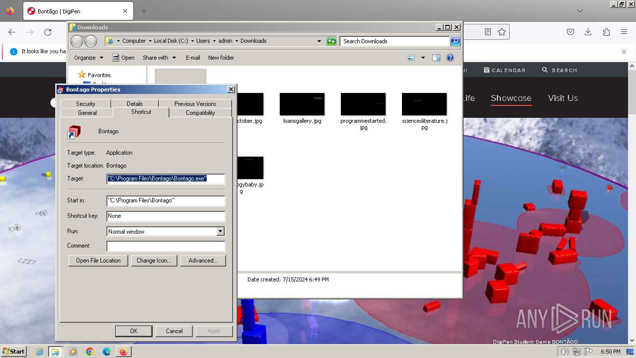The image size is (636, 358).
Task: Open Explorer help icon
Action: click(x=450, y=58)
